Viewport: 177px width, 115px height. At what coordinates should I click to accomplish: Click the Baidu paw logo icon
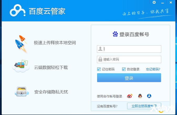[x=115, y=34]
